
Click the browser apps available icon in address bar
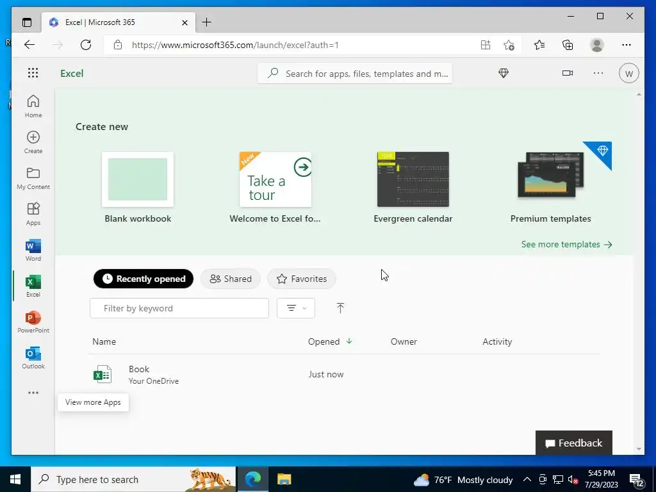(x=486, y=45)
